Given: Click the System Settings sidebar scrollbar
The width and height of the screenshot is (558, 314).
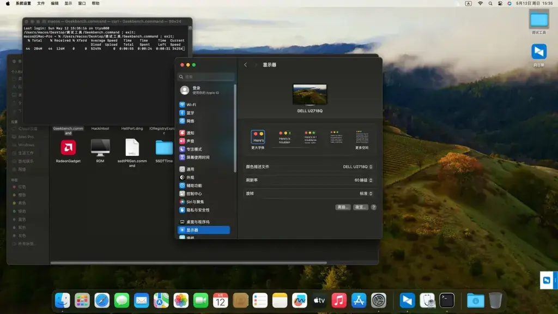Looking at the screenshot, I should tap(235, 128).
